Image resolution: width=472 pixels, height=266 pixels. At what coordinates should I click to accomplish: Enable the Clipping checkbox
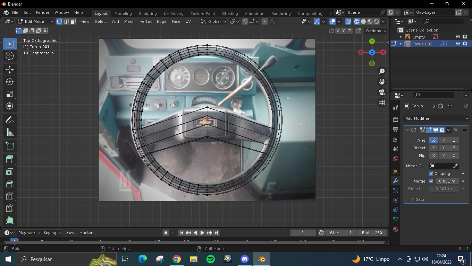point(431,174)
